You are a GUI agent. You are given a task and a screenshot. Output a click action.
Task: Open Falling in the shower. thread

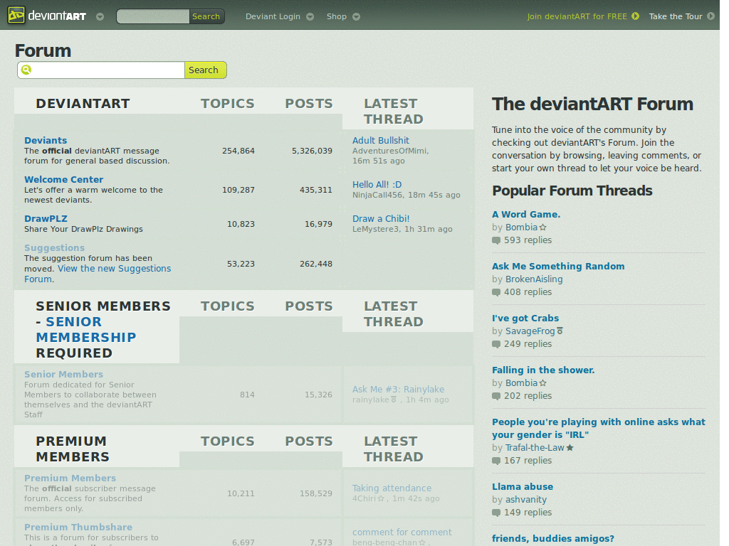543,370
